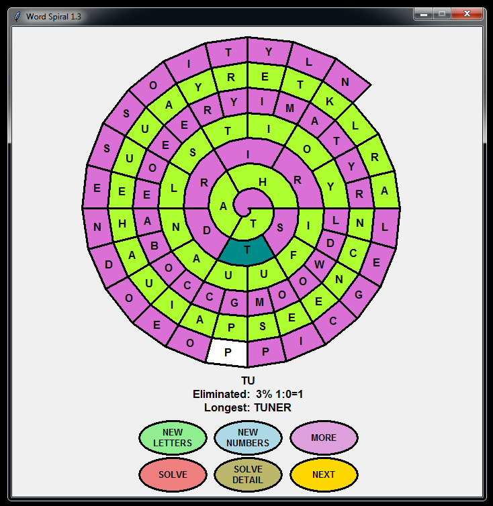493x506 pixels.
Task: Select the teal highlighted T cell
Action: point(247,250)
